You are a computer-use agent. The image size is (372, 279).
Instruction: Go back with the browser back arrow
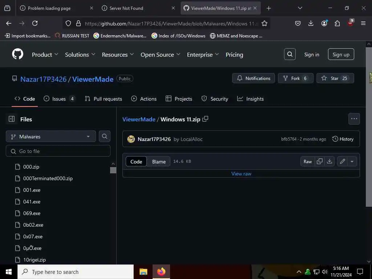point(9,23)
